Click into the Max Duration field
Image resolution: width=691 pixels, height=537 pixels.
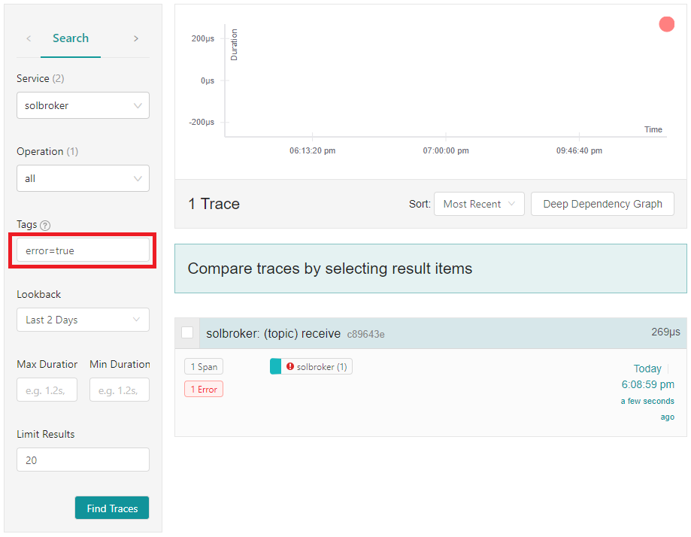pos(47,390)
